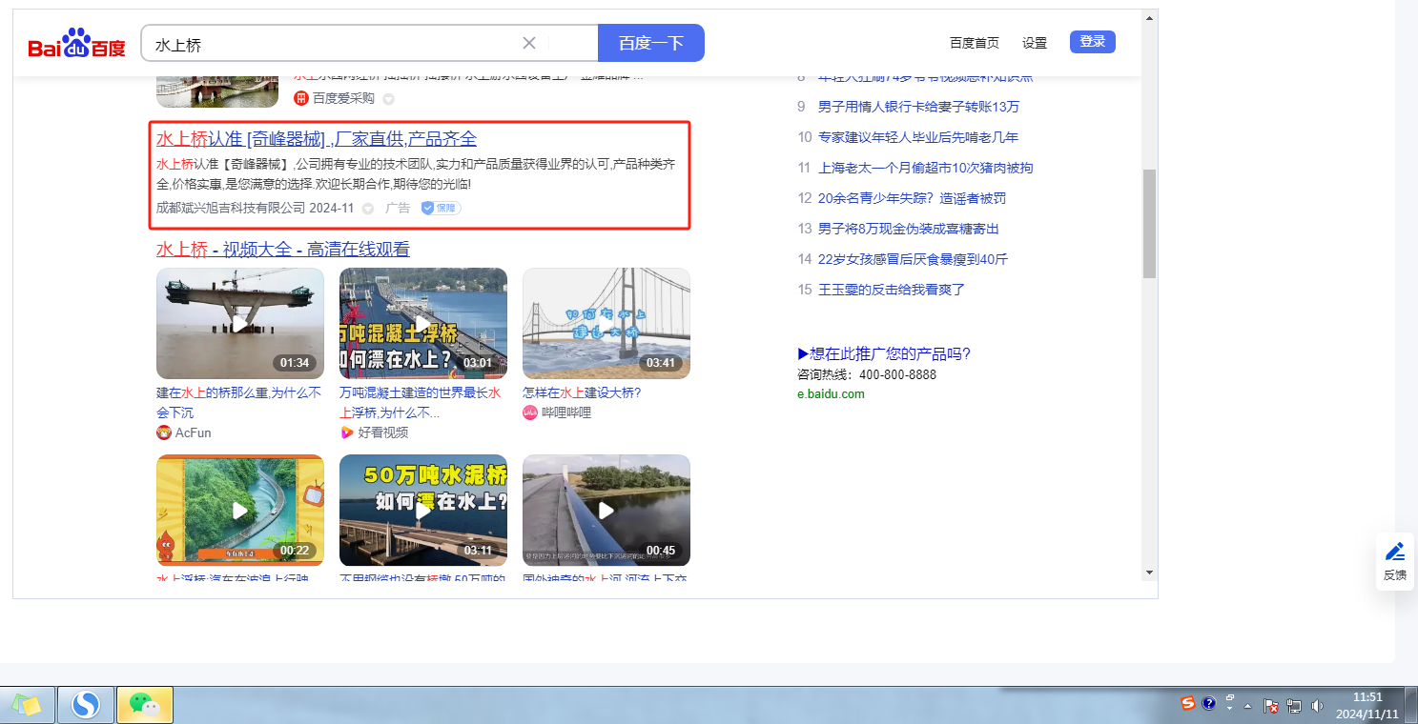Expand the dropdown arrow after 成都斌兴旭吉科技有限公司 2024-11
Screen dimensions: 1418x724
click(x=368, y=209)
